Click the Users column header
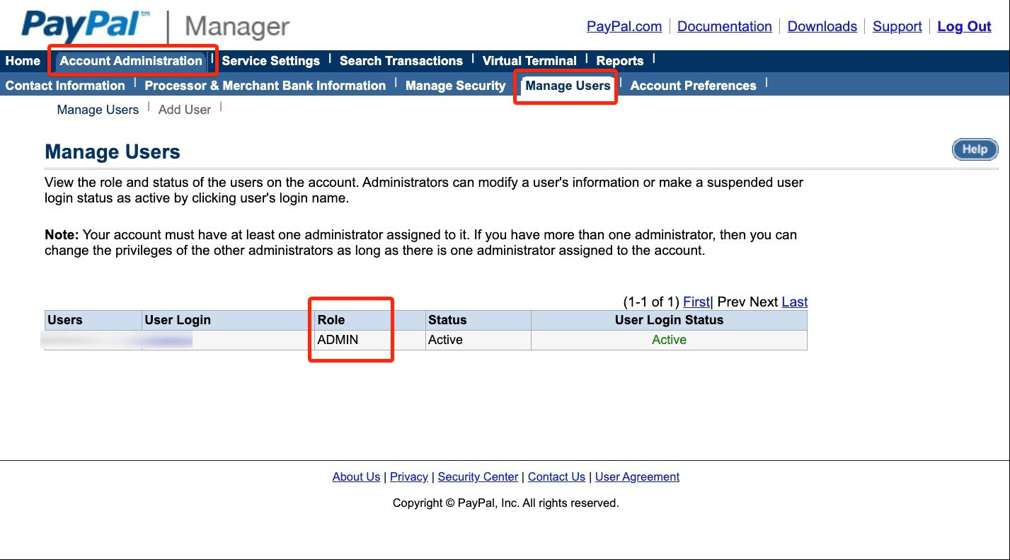The width and height of the screenshot is (1010, 560). click(x=93, y=320)
